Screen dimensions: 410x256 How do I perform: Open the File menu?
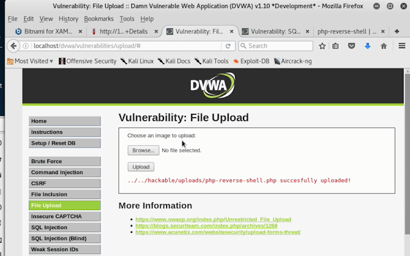click(x=13, y=19)
